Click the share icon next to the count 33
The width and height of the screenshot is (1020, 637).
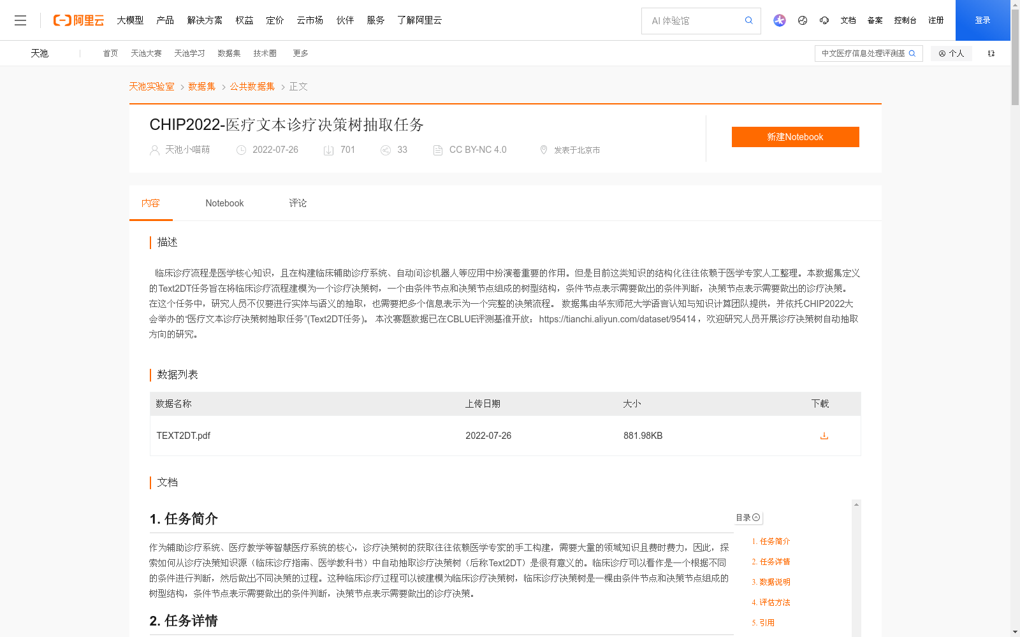pyautogui.click(x=385, y=150)
